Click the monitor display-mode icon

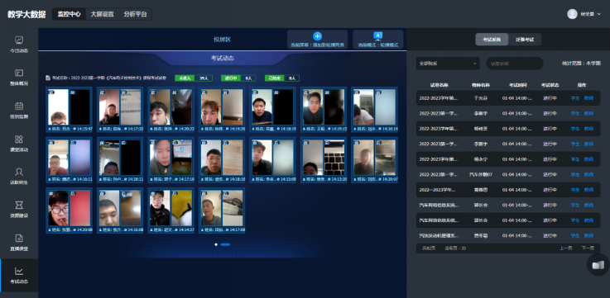pos(377,36)
